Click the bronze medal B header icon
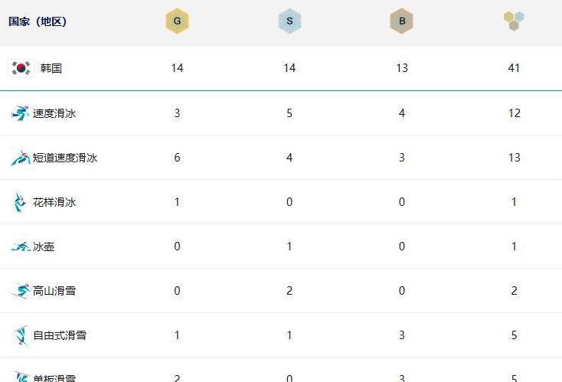This screenshot has height=382, width=562. pos(402,21)
